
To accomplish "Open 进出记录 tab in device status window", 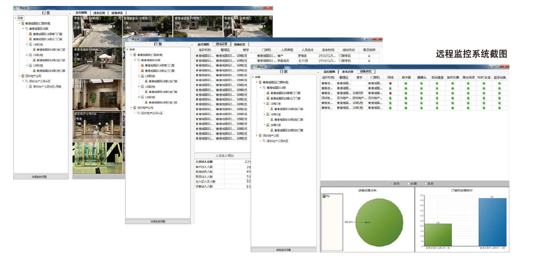I will (x=347, y=72).
